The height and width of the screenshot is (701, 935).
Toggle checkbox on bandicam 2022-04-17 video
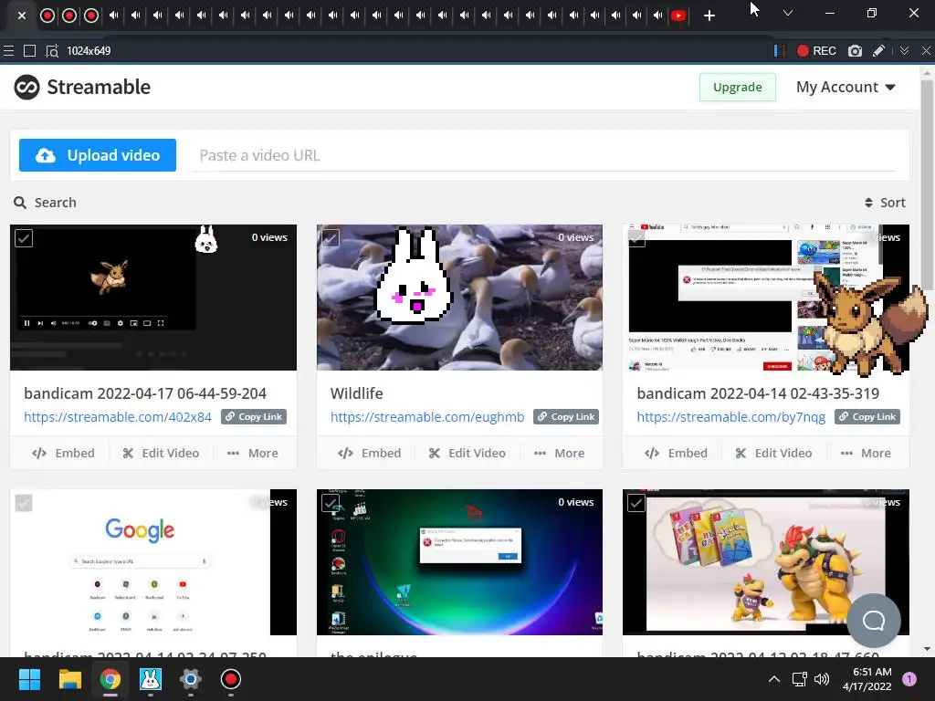(24, 238)
